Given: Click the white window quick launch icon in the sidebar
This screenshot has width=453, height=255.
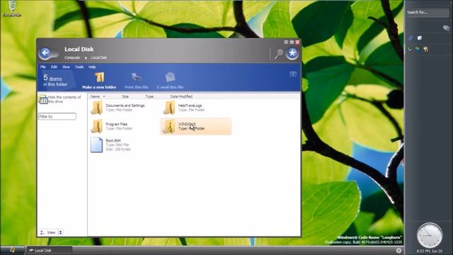Looking at the screenshot, I should tap(420, 38).
